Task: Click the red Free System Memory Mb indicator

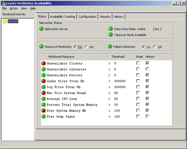Action: (44, 111)
